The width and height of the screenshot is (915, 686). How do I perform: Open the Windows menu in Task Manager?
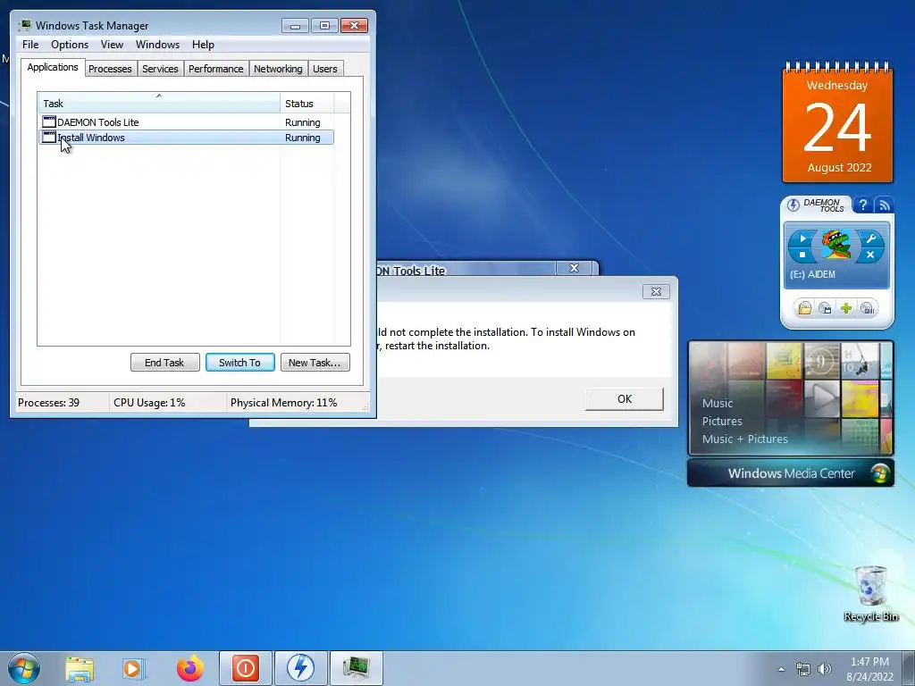click(x=157, y=45)
